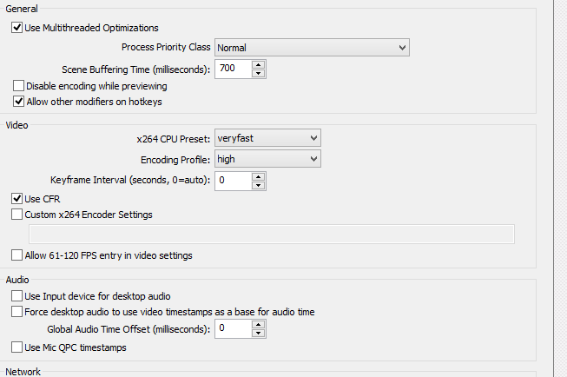Check Force desktop audio to use video timestamps
The height and width of the screenshot is (377, 567).
click(17, 312)
